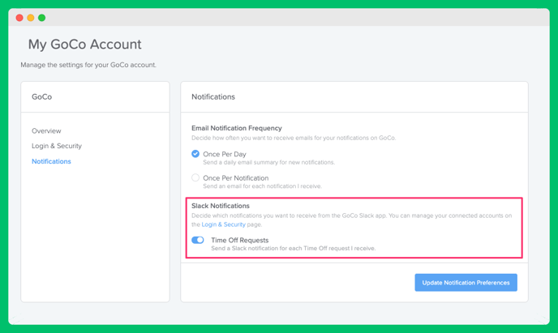
Task: Click the yellow minimize window button
Action: pyautogui.click(x=31, y=18)
